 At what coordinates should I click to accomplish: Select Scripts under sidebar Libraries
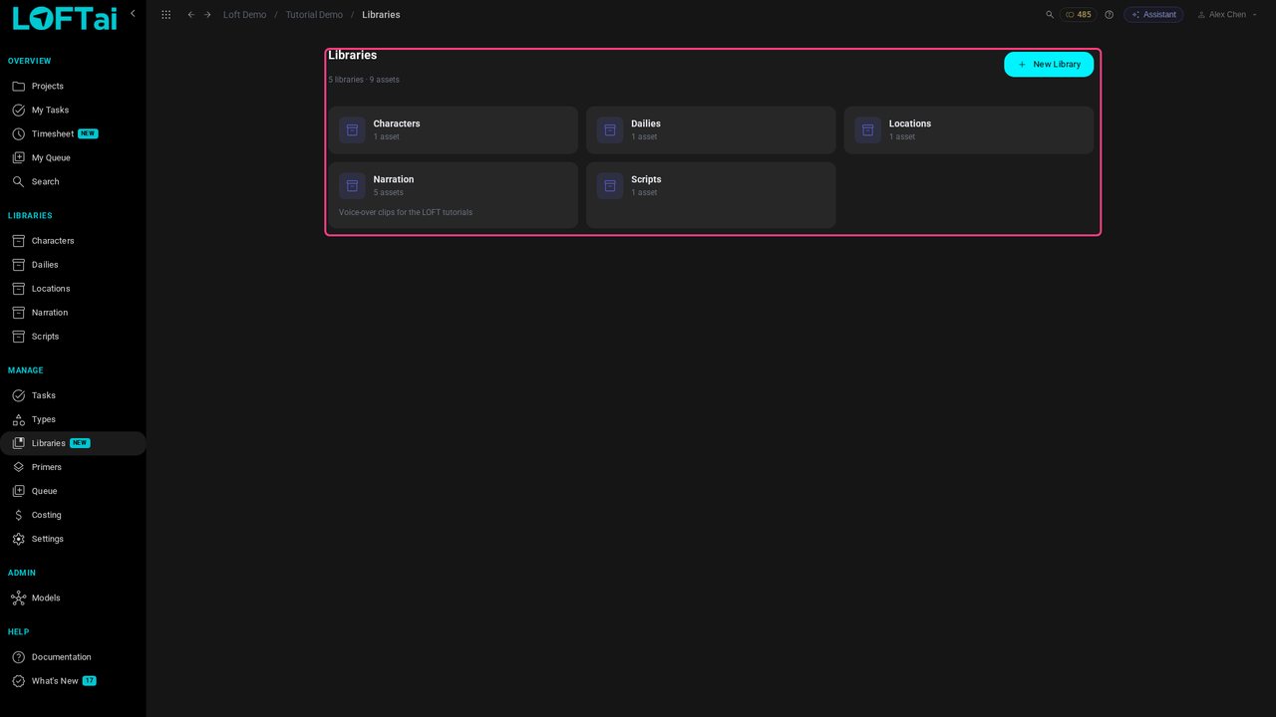click(73, 337)
